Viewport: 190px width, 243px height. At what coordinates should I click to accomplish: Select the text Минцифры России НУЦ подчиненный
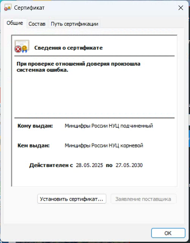pos(109,126)
